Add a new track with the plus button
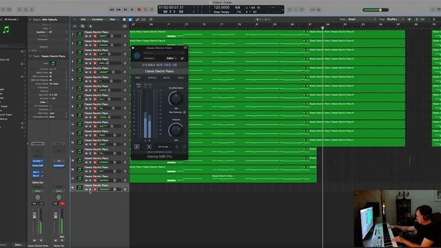Image resolution: width=441 pixels, height=248 pixels. [x=74, y=26]
